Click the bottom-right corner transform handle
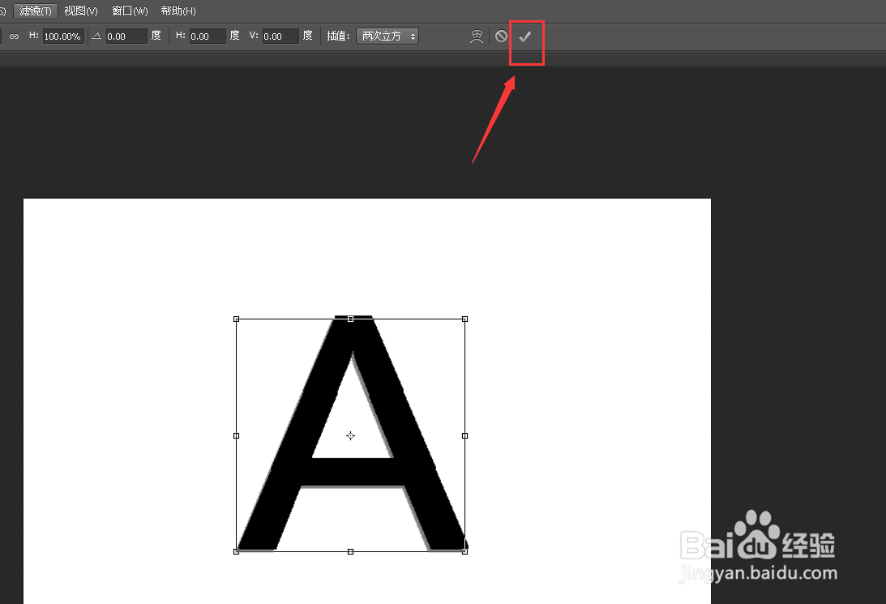The width and height of the screenshot is (886, 604). pos(465,551)
